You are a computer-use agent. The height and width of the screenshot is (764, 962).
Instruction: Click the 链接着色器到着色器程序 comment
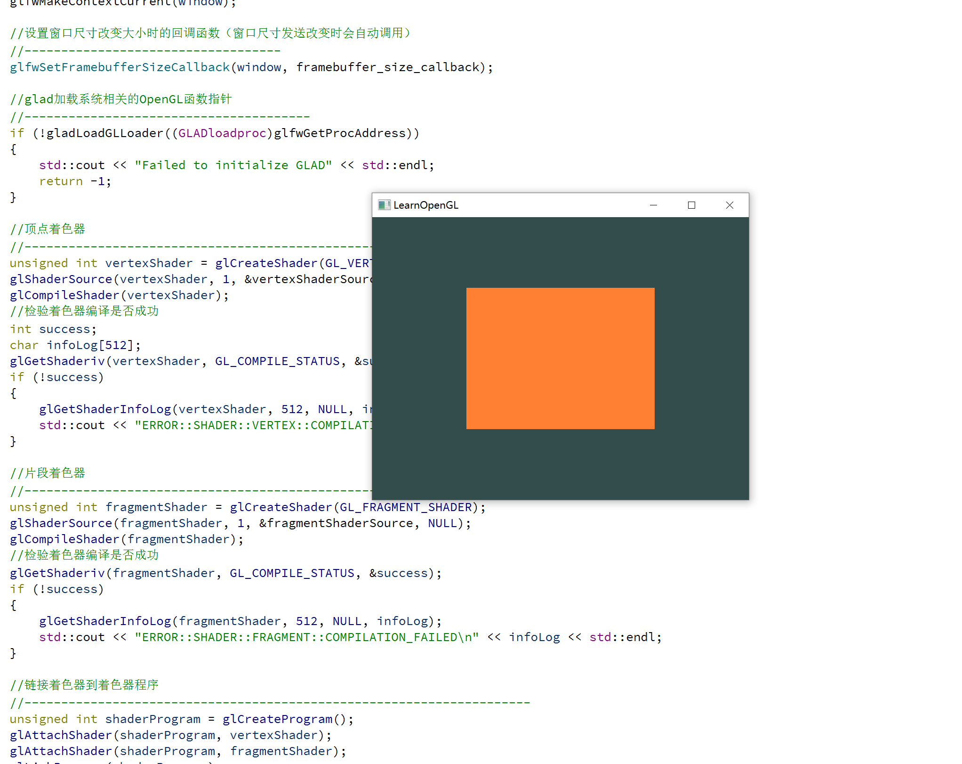(x=84, y=685)
